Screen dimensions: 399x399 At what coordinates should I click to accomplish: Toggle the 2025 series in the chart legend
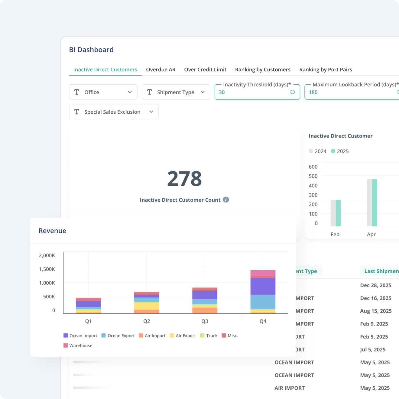339,151
